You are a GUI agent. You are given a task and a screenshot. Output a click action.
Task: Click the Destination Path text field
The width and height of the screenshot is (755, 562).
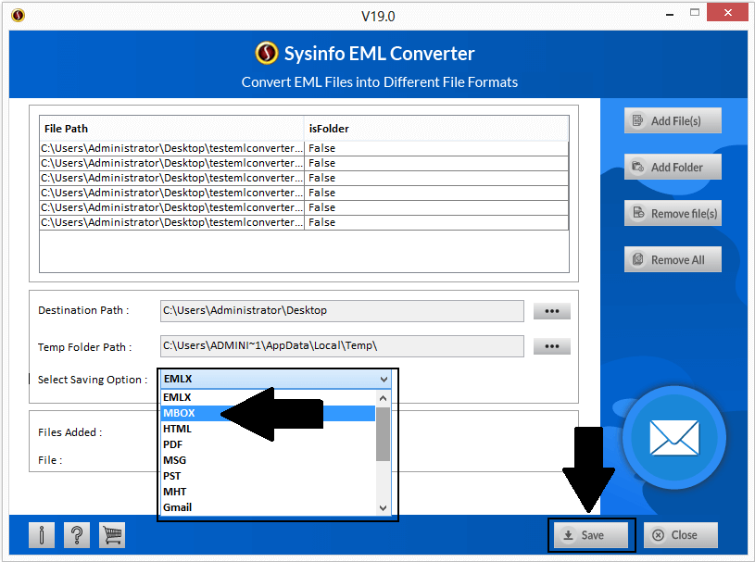click(342, 311)
